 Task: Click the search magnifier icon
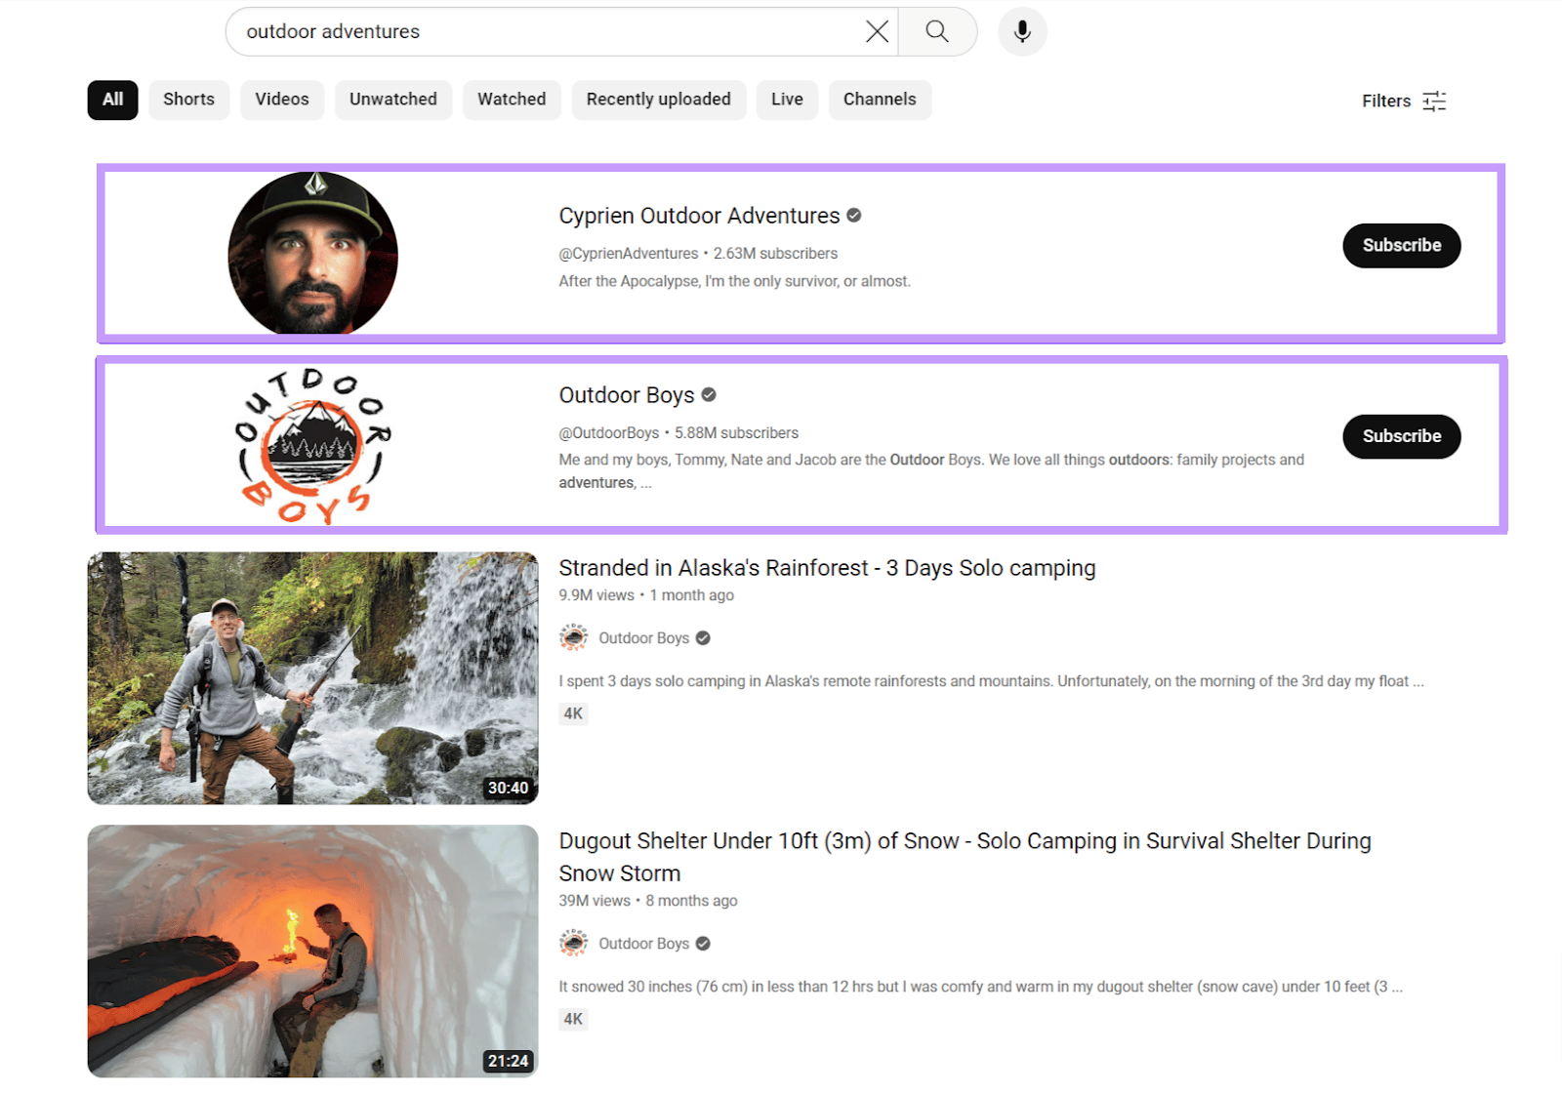point(936,31)
